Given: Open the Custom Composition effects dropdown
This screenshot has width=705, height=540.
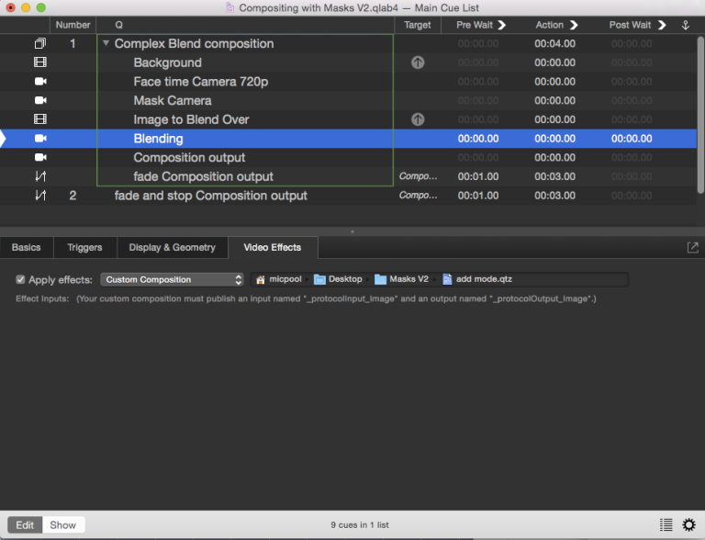Looking at the screenshot, I should pos(172,279).
